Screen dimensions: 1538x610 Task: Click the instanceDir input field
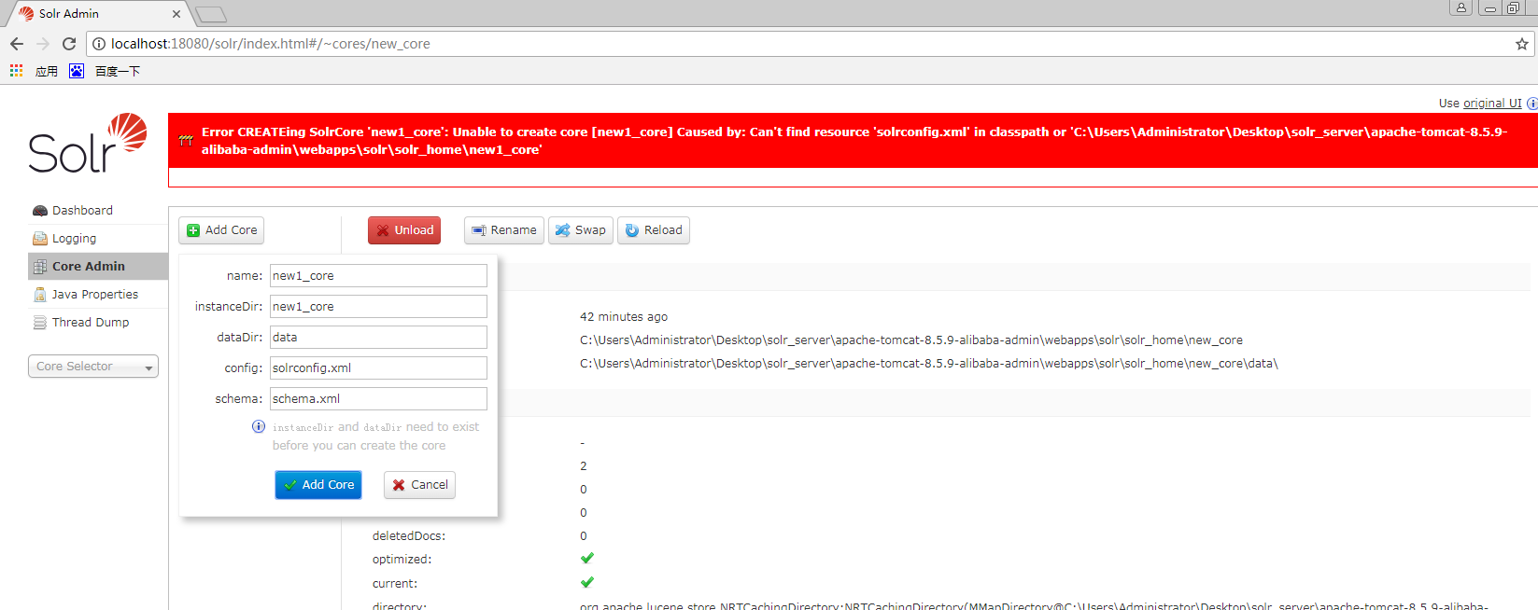[378, 307]
